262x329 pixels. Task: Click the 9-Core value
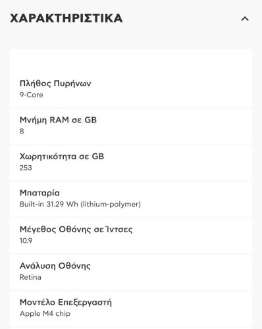[x=32, y=95]
